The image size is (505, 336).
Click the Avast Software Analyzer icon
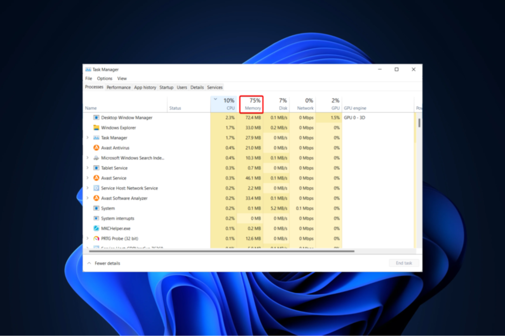click(96, 198)
